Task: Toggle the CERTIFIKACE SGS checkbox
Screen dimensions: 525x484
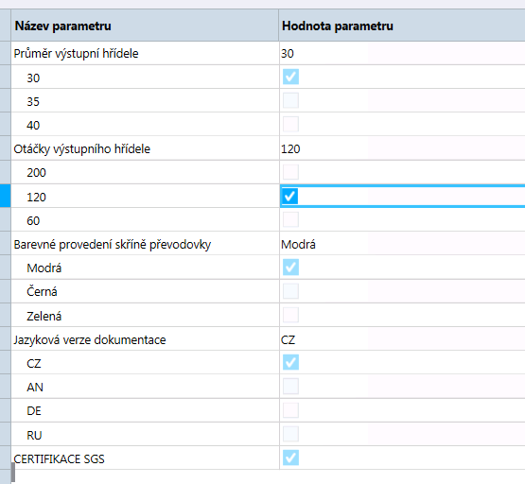Action: coord(290,458)
